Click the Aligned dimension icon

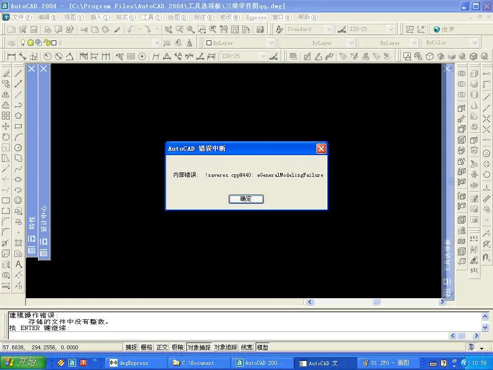(23, 57)
